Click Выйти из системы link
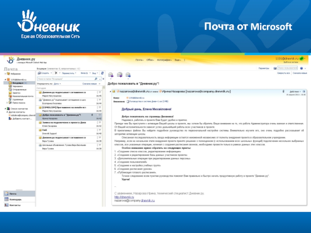Screen dimensions: 311x233 (x=290, y=62)
